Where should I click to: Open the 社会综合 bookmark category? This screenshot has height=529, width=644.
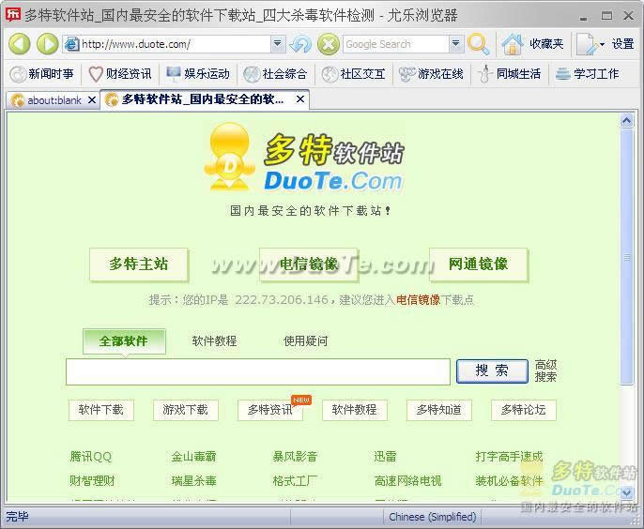[x=276, y=74]
